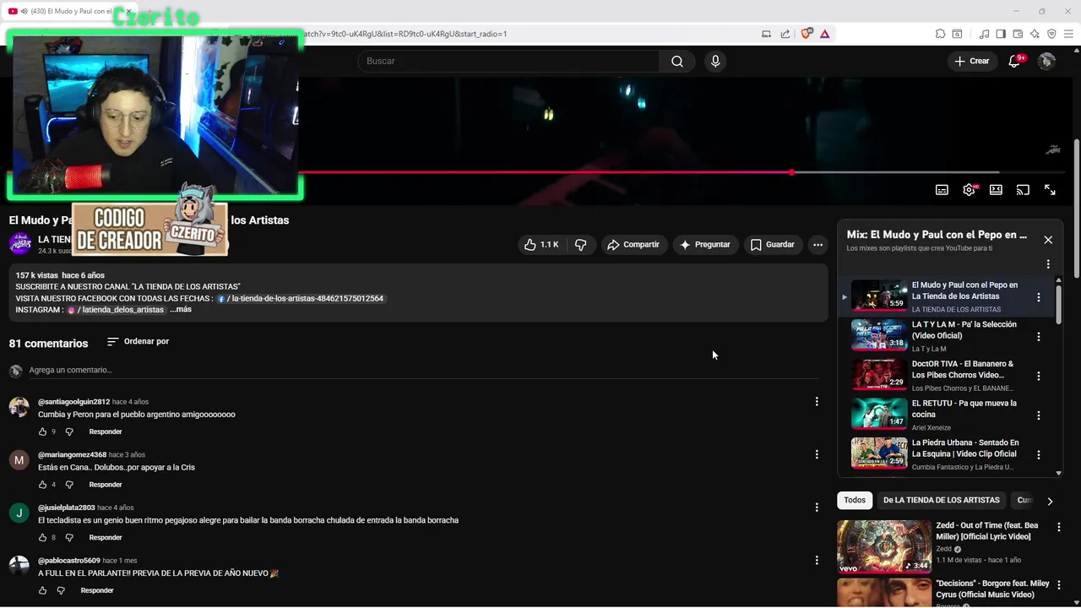Cast video to a TV device
Viewport: 1081px width, 608px height.
click(x=1023, y=190)
